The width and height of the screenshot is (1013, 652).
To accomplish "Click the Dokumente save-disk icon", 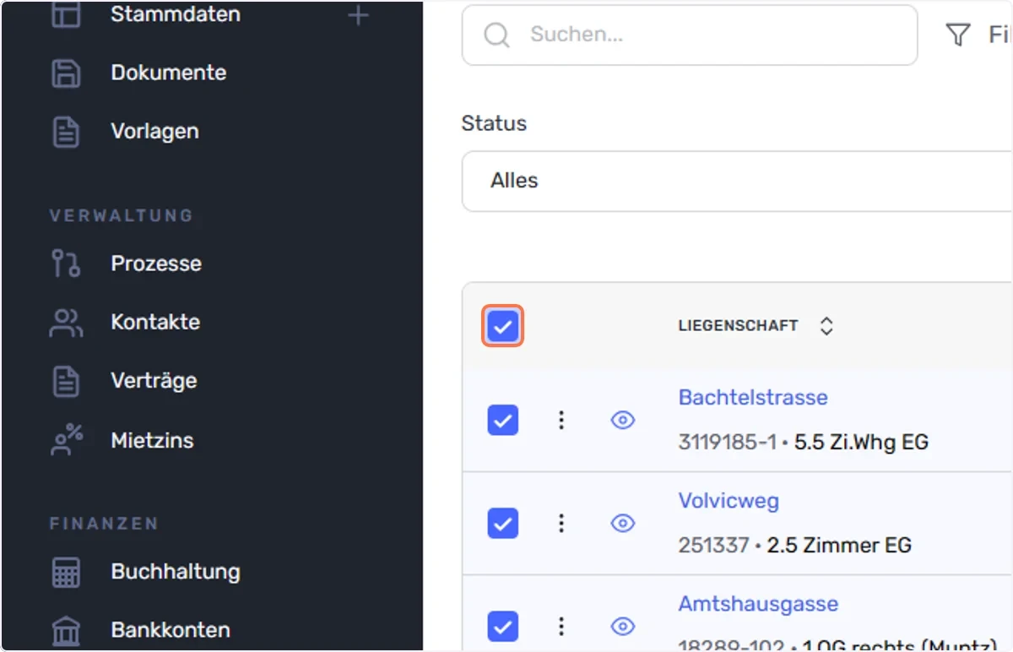I will click(x=66, y=73).
